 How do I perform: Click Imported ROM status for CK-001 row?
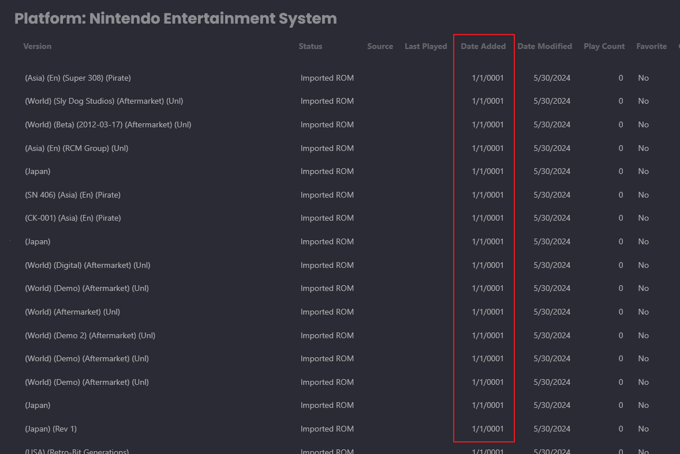click(x=327, y=218)
